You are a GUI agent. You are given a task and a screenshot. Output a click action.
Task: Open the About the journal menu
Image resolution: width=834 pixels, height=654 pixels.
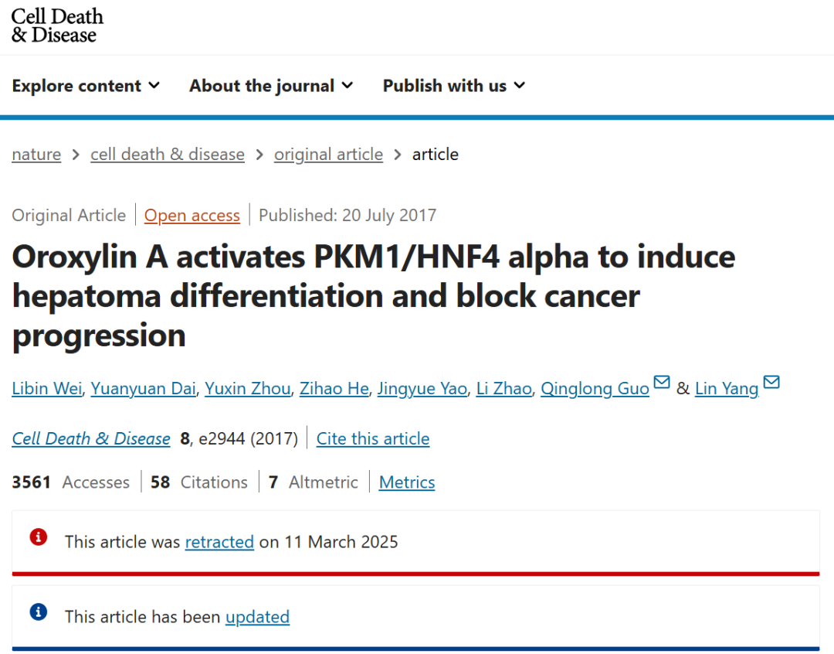point(271,86)
